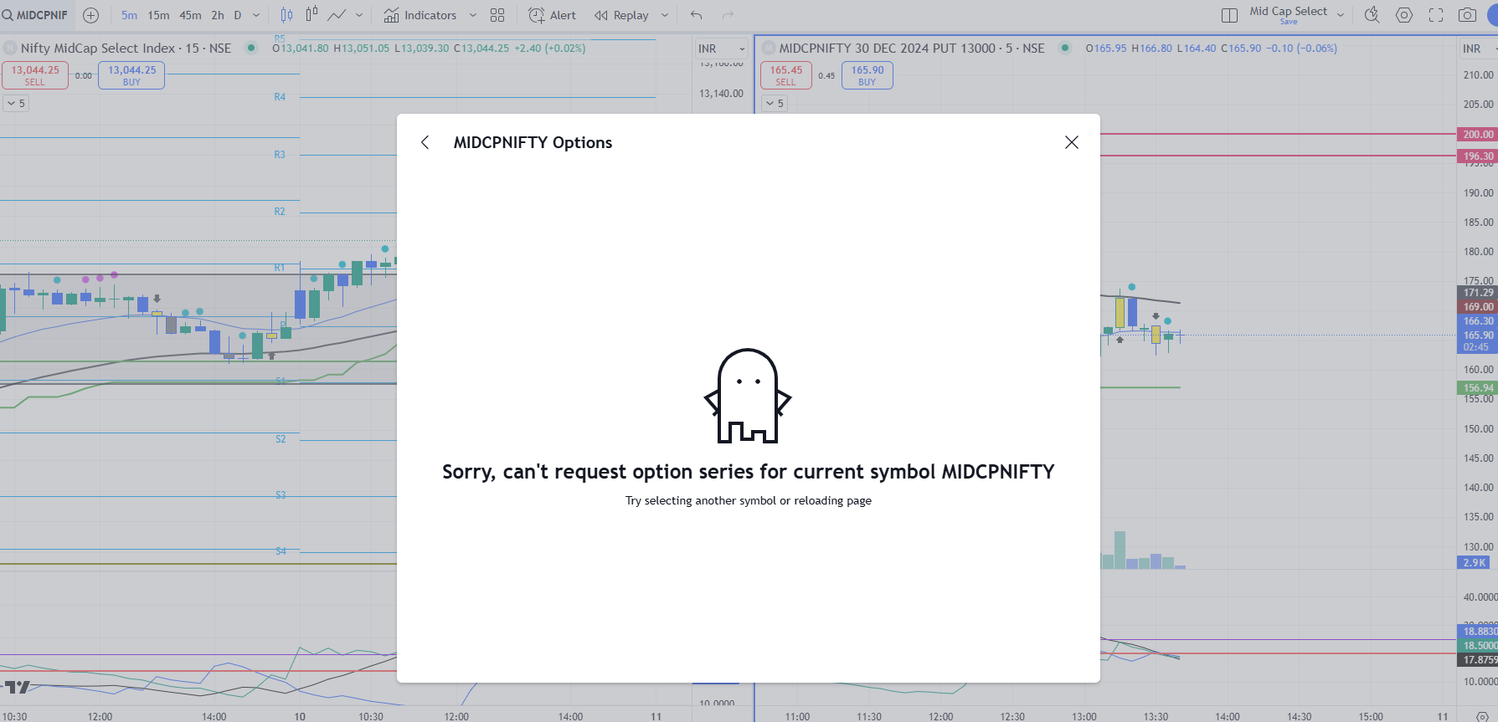This screenshot has width=1498, height=722.
Task: Expand the layout management dropdown
Action: click(1341, 15)
